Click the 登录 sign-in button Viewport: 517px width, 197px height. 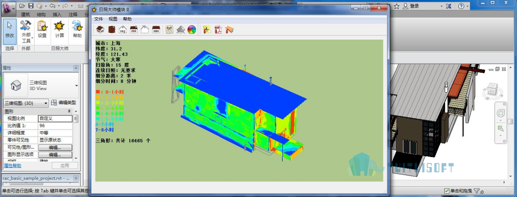tap(411, 6)
